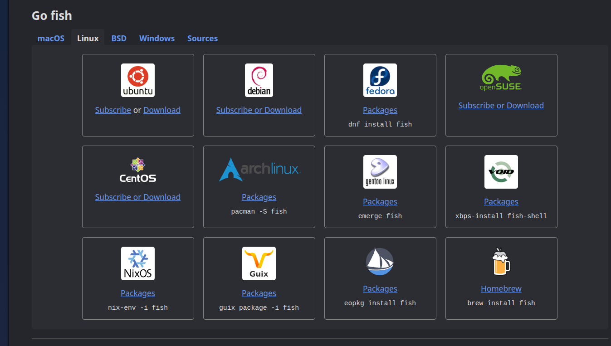Follow Debian Subscribe or Download link
Viewport: 611px width, 346px height.
(259, 110)
